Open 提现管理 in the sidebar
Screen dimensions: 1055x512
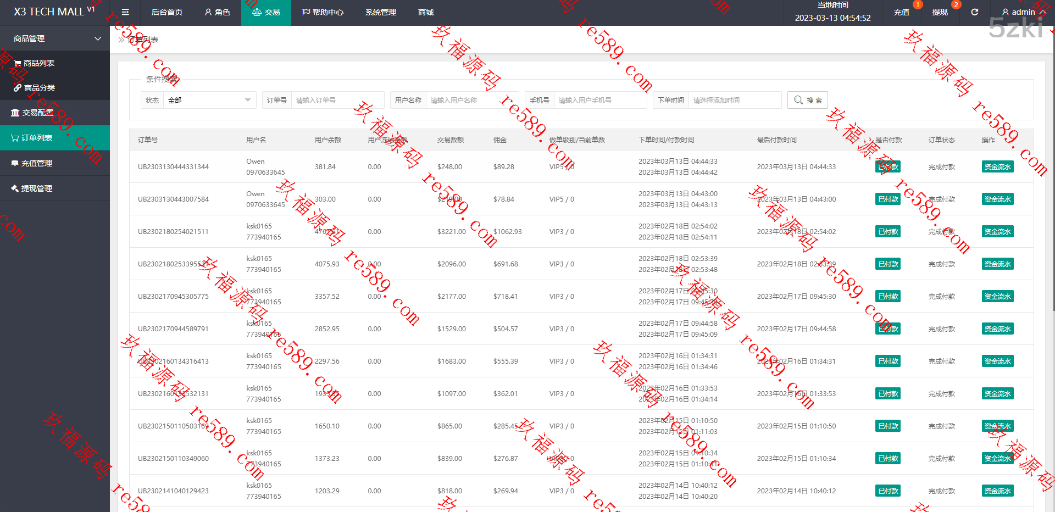click(x=36, y=188)
